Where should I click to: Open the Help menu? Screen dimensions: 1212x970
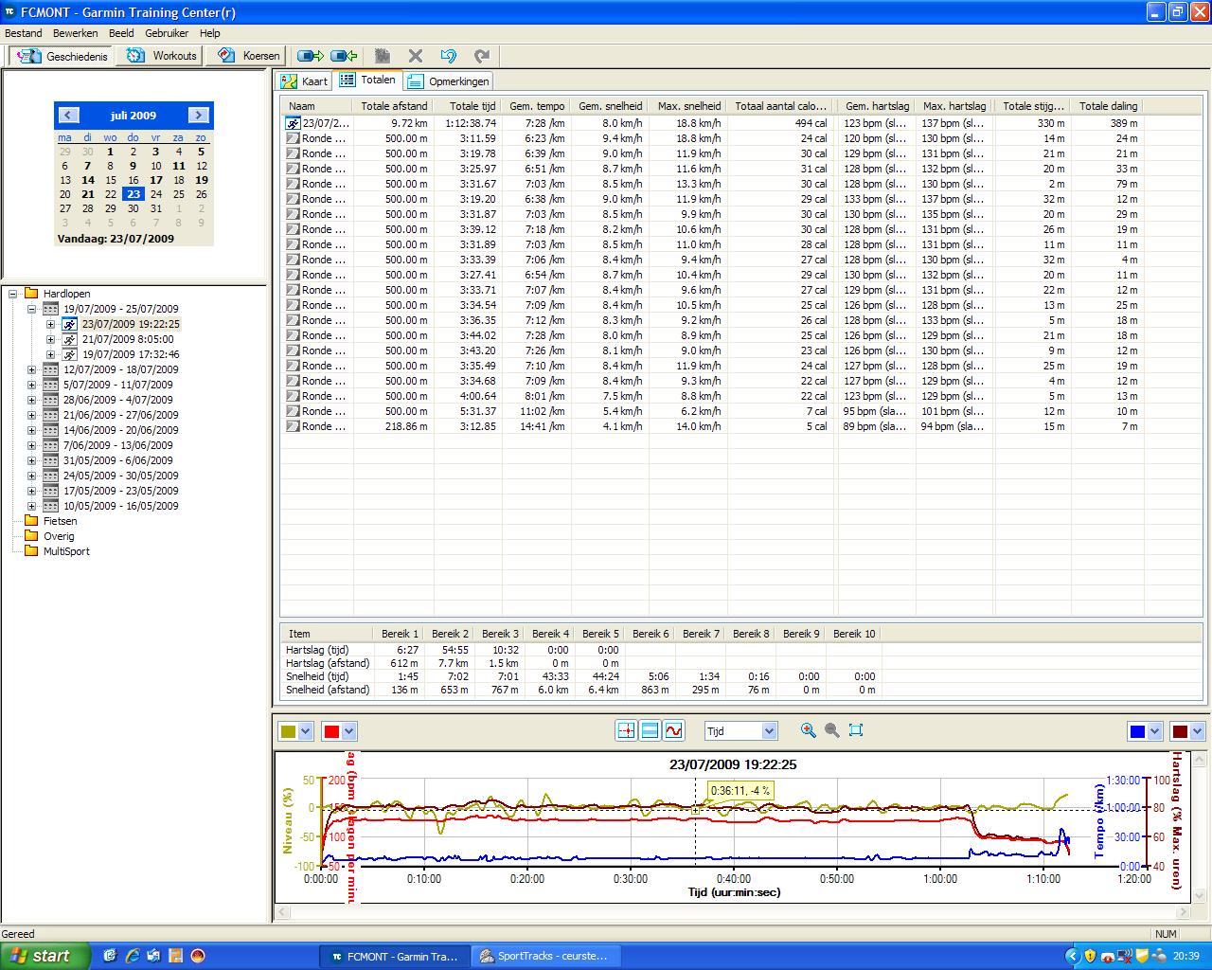[209, 33]
